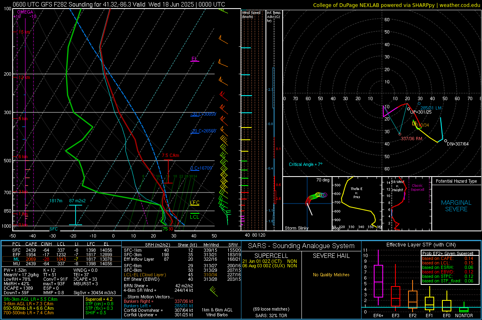Select the LCL-EL (Cloud Layer) shear row

pos(182,275)
